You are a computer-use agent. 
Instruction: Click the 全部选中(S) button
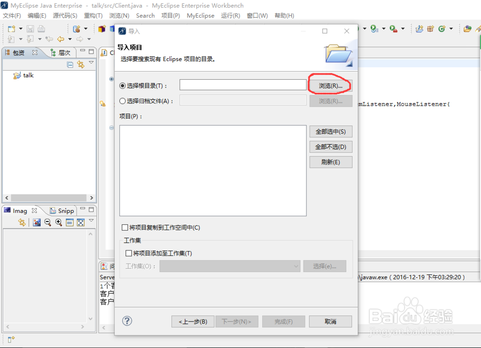331,132
